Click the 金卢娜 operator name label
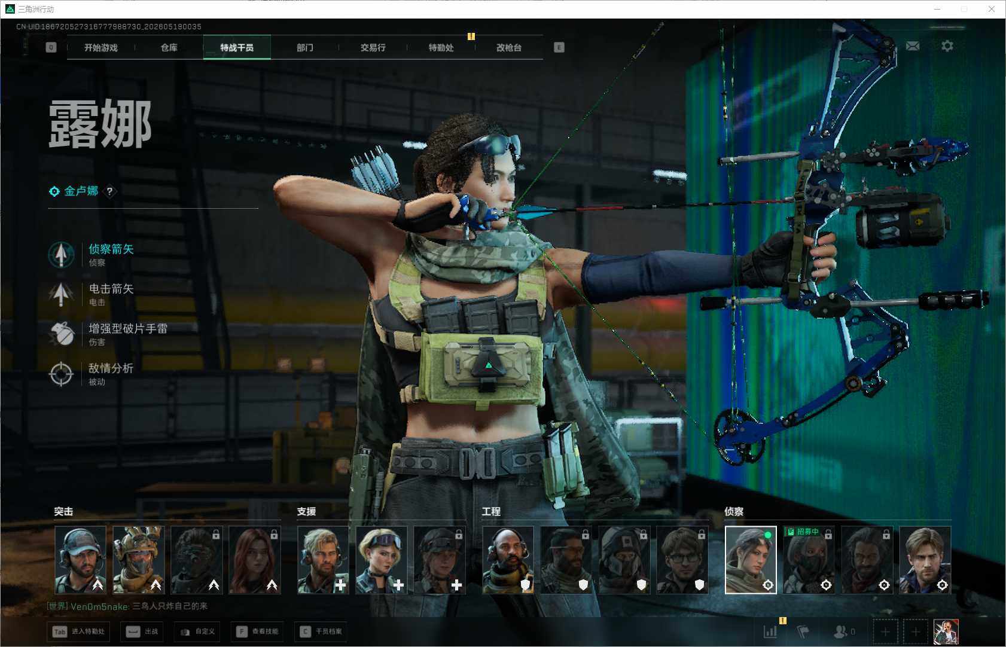This screenshot has width=1006, height=647. click(81, 191)
